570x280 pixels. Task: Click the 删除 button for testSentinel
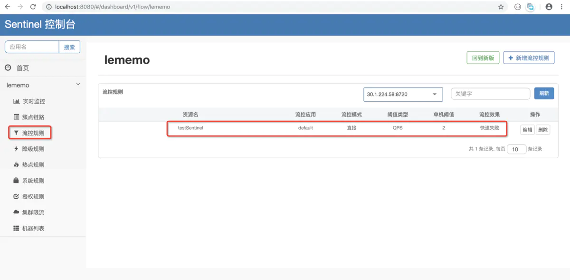click(543, 130)
